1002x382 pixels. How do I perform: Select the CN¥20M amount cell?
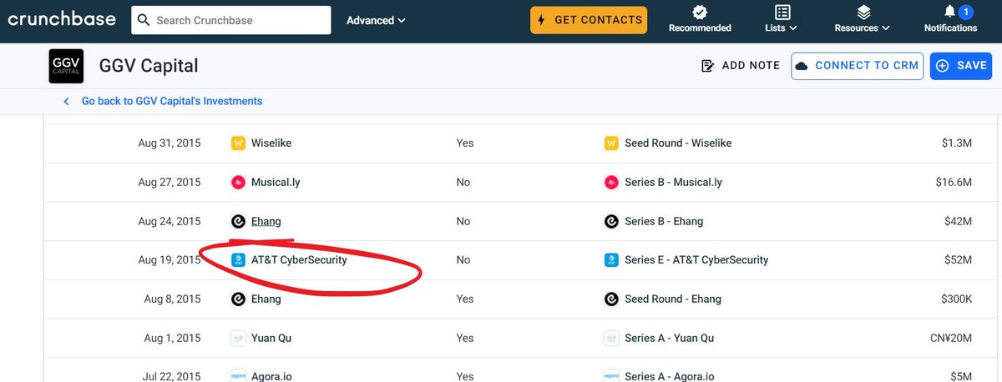(x=950, y=338)
